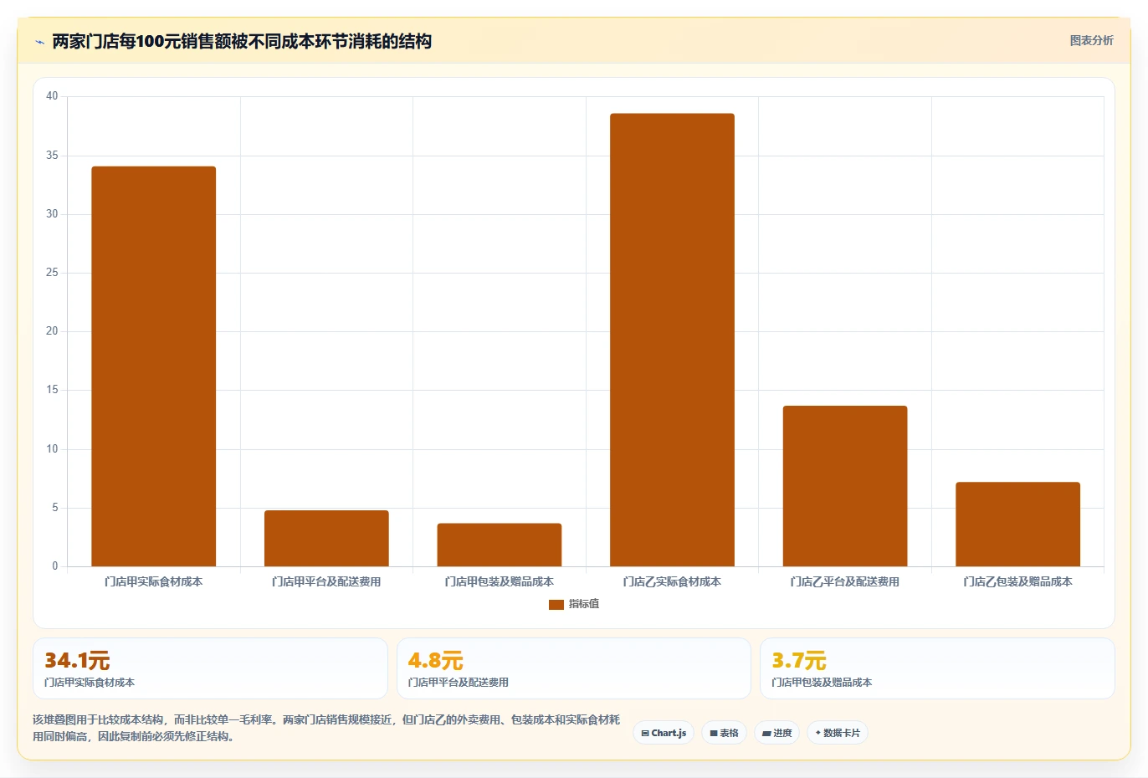Click the y-axis value 40
1148x778 pixels.
point(52,96)
